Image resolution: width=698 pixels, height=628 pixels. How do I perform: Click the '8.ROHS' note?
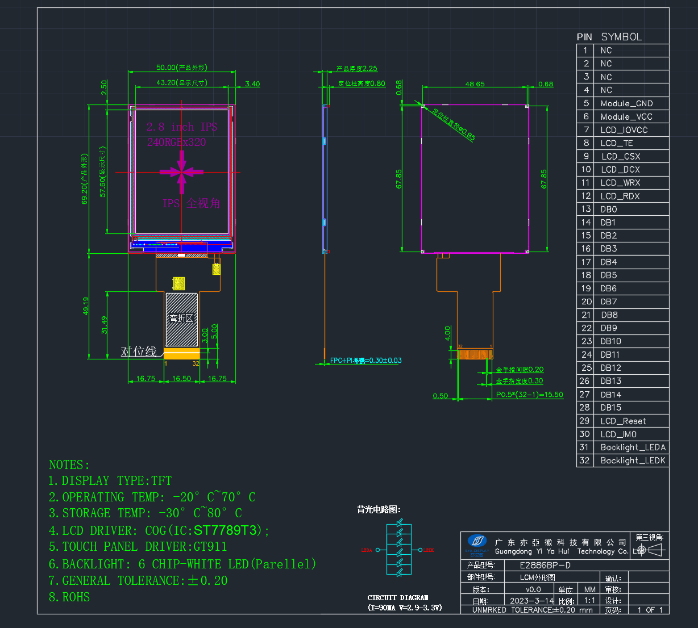tap(69, 597)
